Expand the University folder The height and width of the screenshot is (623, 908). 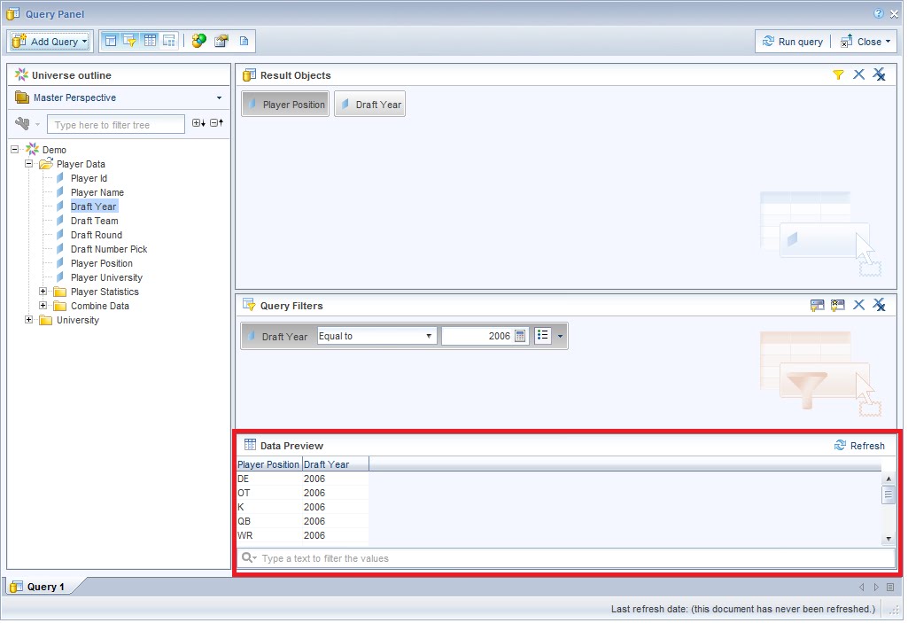click(27, 320)
